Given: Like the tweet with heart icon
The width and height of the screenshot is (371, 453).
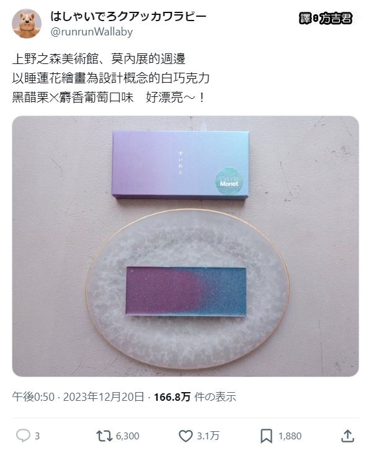Looking at the screenshot, I should pyautogui.click(x=185, y=436).
